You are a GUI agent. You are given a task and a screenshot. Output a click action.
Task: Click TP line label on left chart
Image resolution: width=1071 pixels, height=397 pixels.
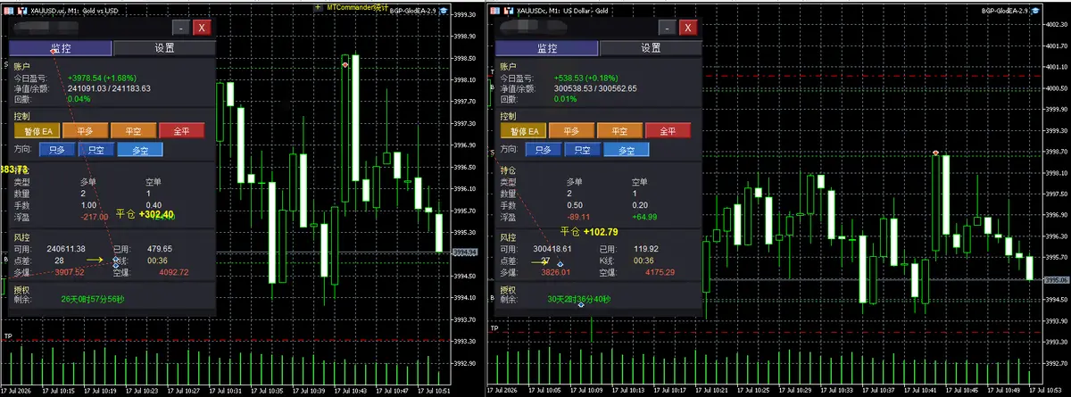(x=8, y=335)
